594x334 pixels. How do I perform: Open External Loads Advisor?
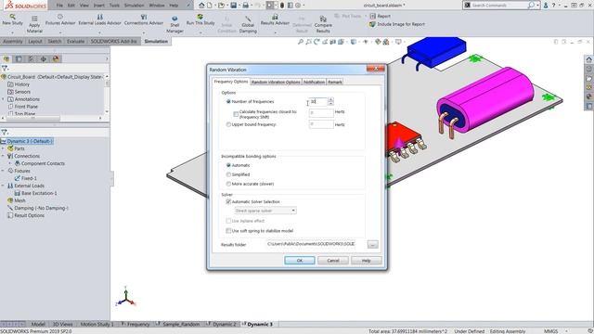point(99,20)
